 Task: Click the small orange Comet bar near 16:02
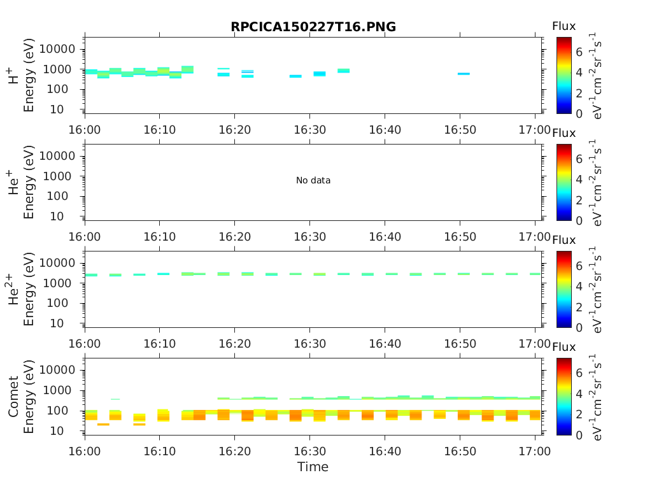tap(103, 424)
